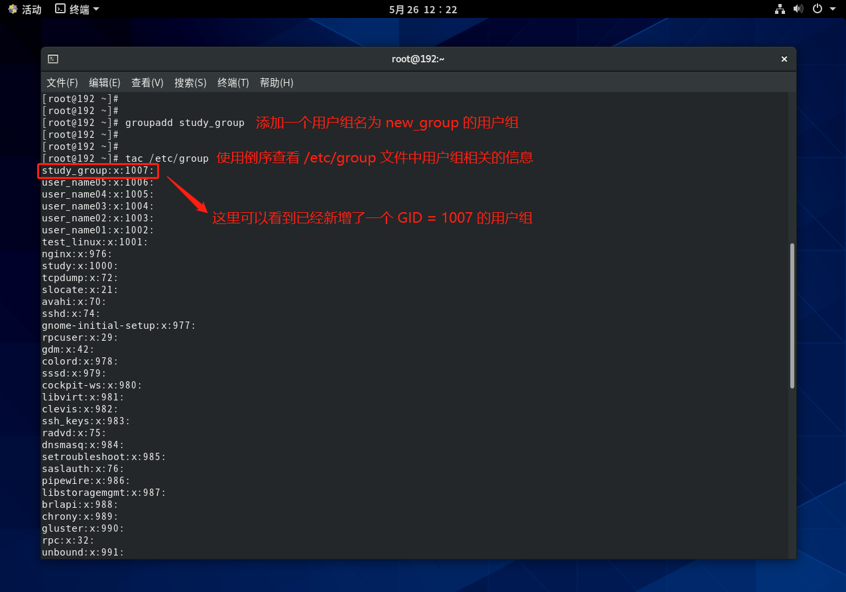Expand the system menu arrow beside power
This screenshot has height=592, width=846.
tap(833, 9)
